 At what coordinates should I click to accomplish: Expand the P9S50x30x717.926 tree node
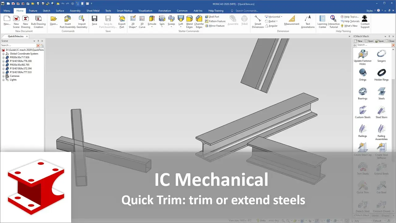(3, 57)
